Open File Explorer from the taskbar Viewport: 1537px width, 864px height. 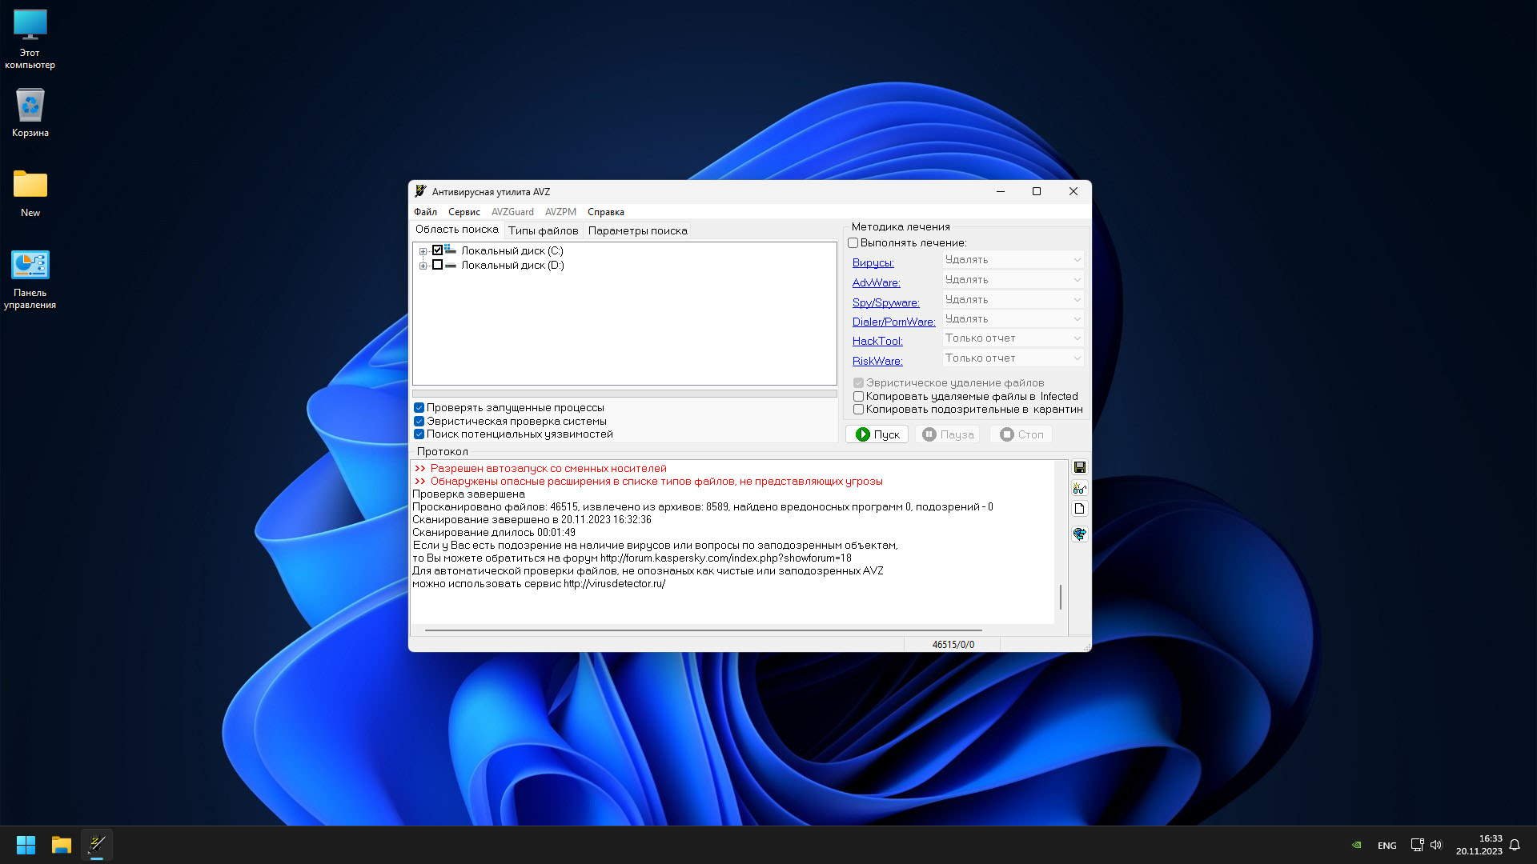[62, 845]
